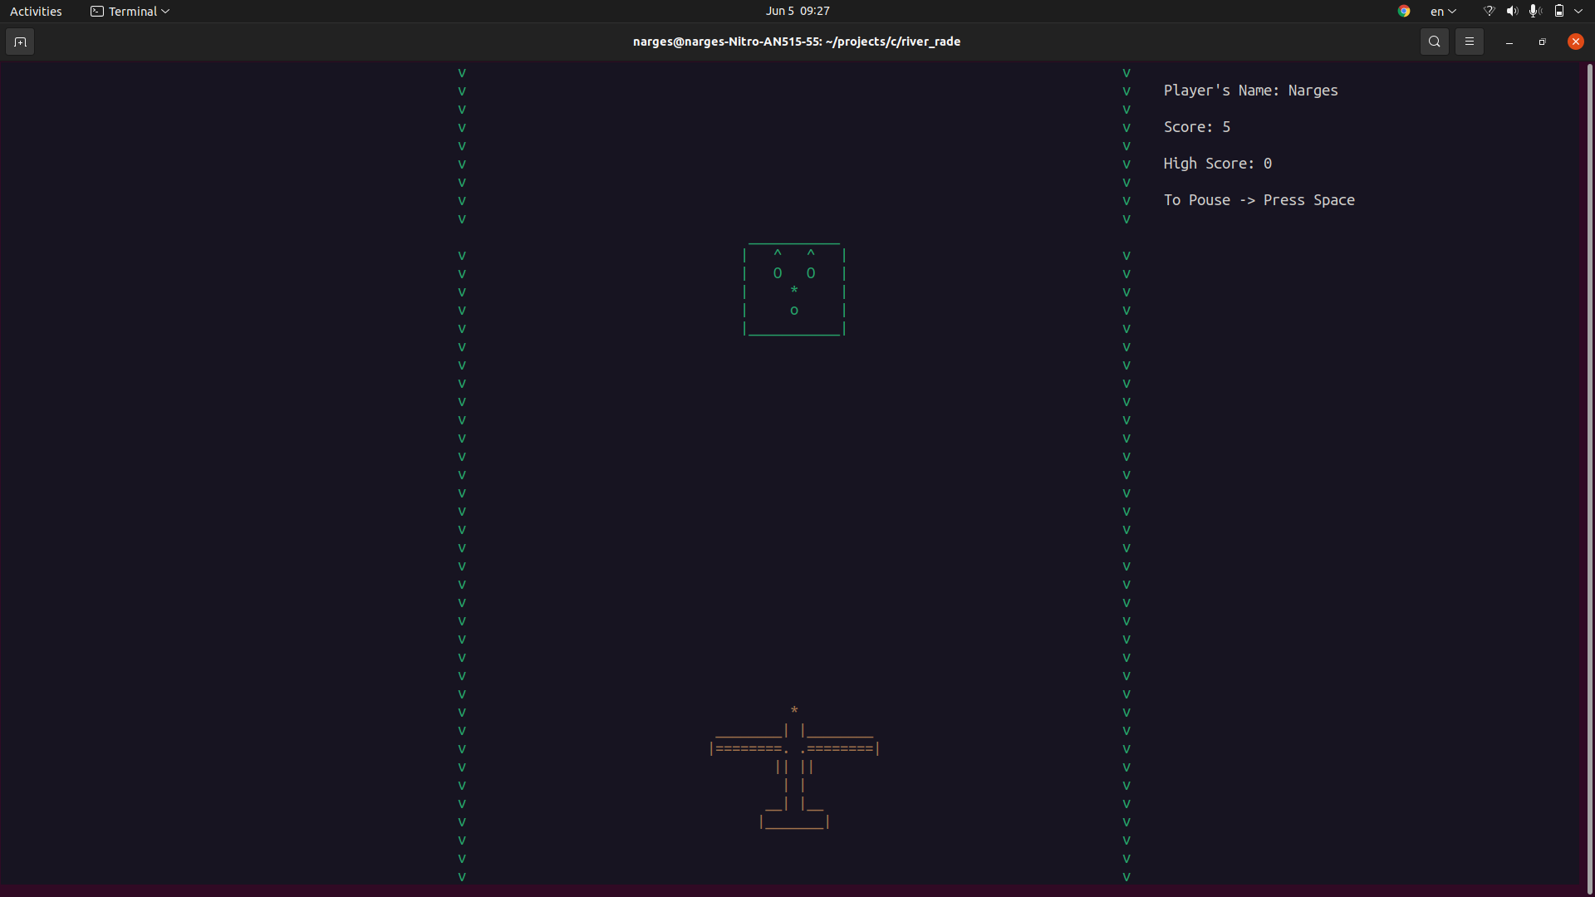The width and height of the screenshot is (1595, 897).
Task: Click the battery indicator icon
Action: point(1561,11)
